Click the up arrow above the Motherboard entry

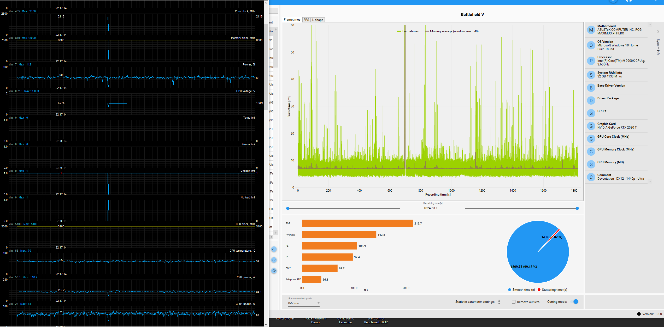tap(650, 24)
